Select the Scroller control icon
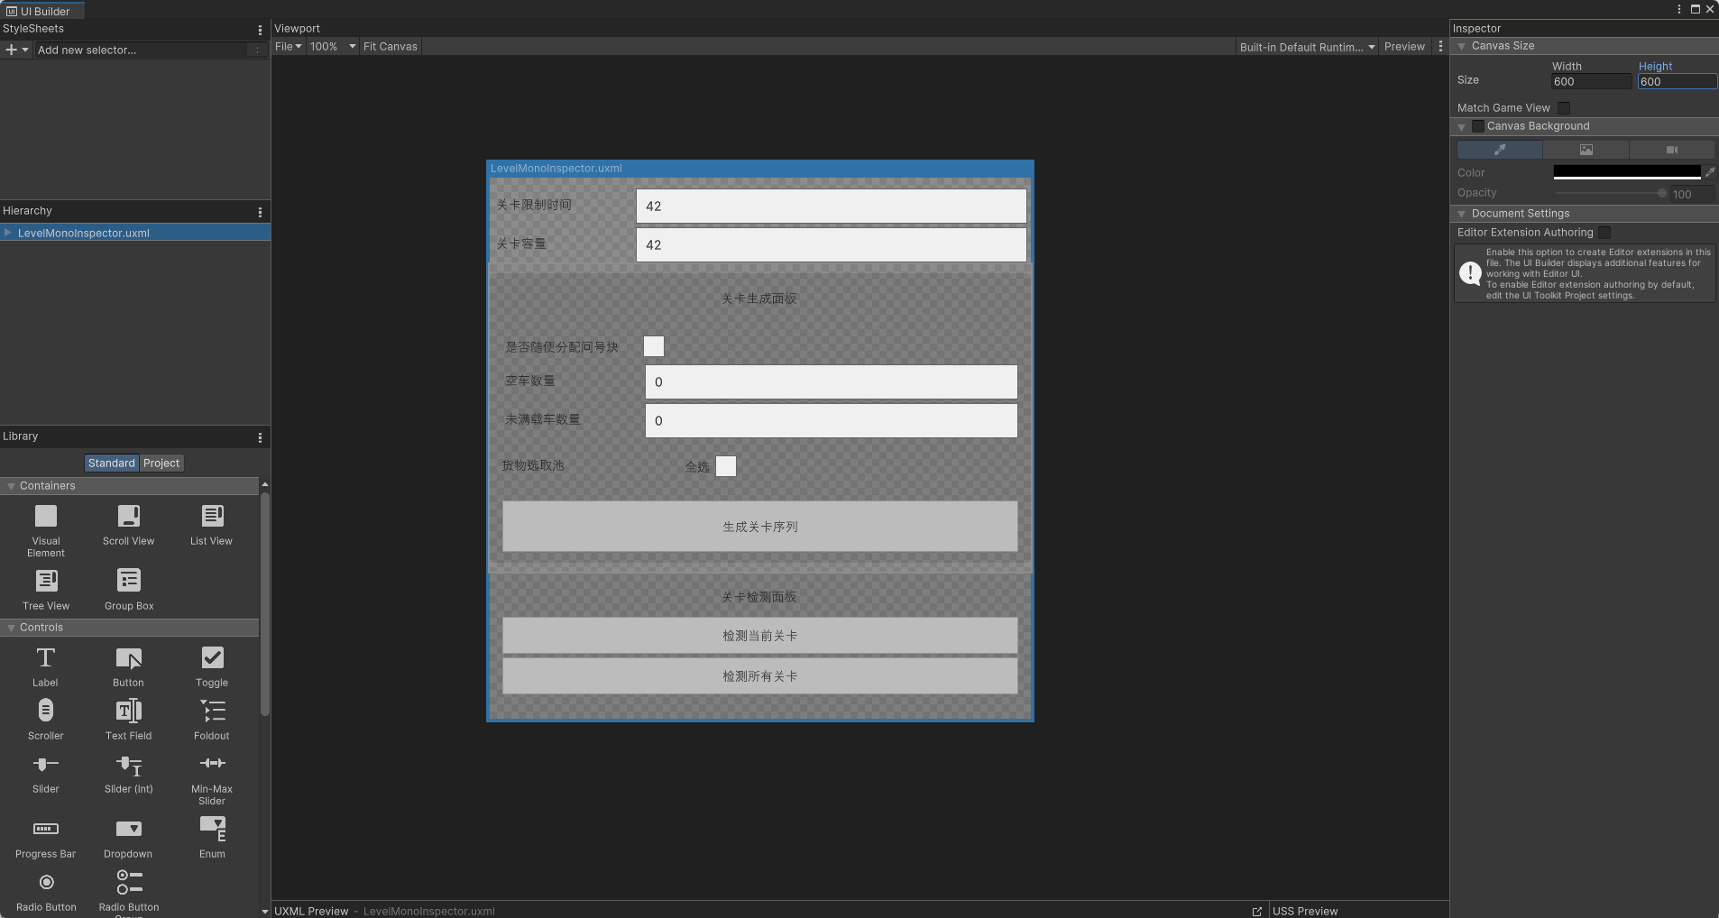This screenshot has width=1719, height=918. (x=46, y=711)
